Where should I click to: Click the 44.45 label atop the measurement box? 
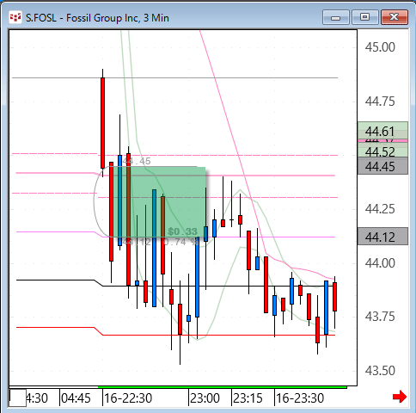coord(137,161)
